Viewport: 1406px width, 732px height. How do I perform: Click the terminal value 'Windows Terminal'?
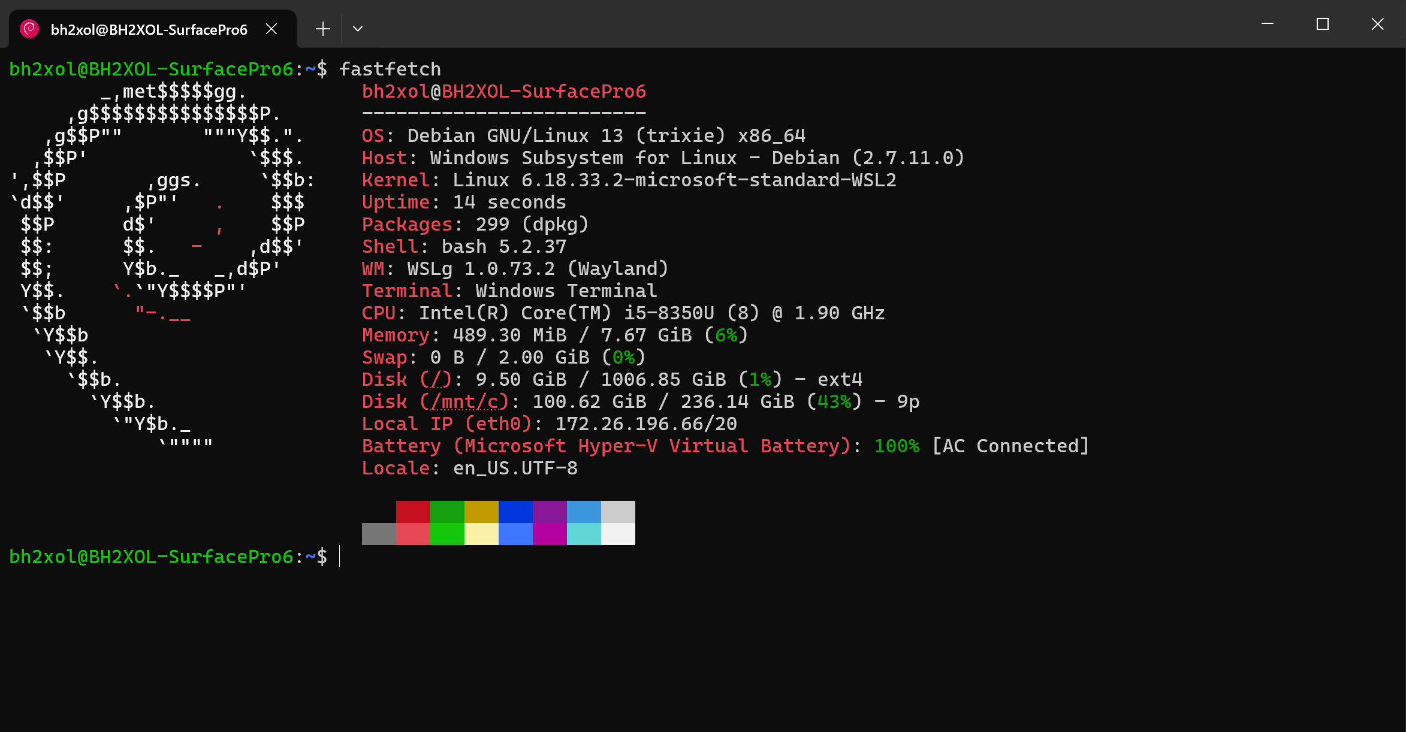tap(566, 291)
